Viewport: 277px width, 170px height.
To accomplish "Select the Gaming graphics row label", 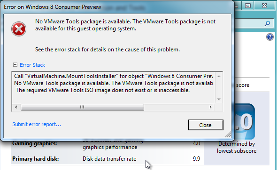I will coord(35,144).
